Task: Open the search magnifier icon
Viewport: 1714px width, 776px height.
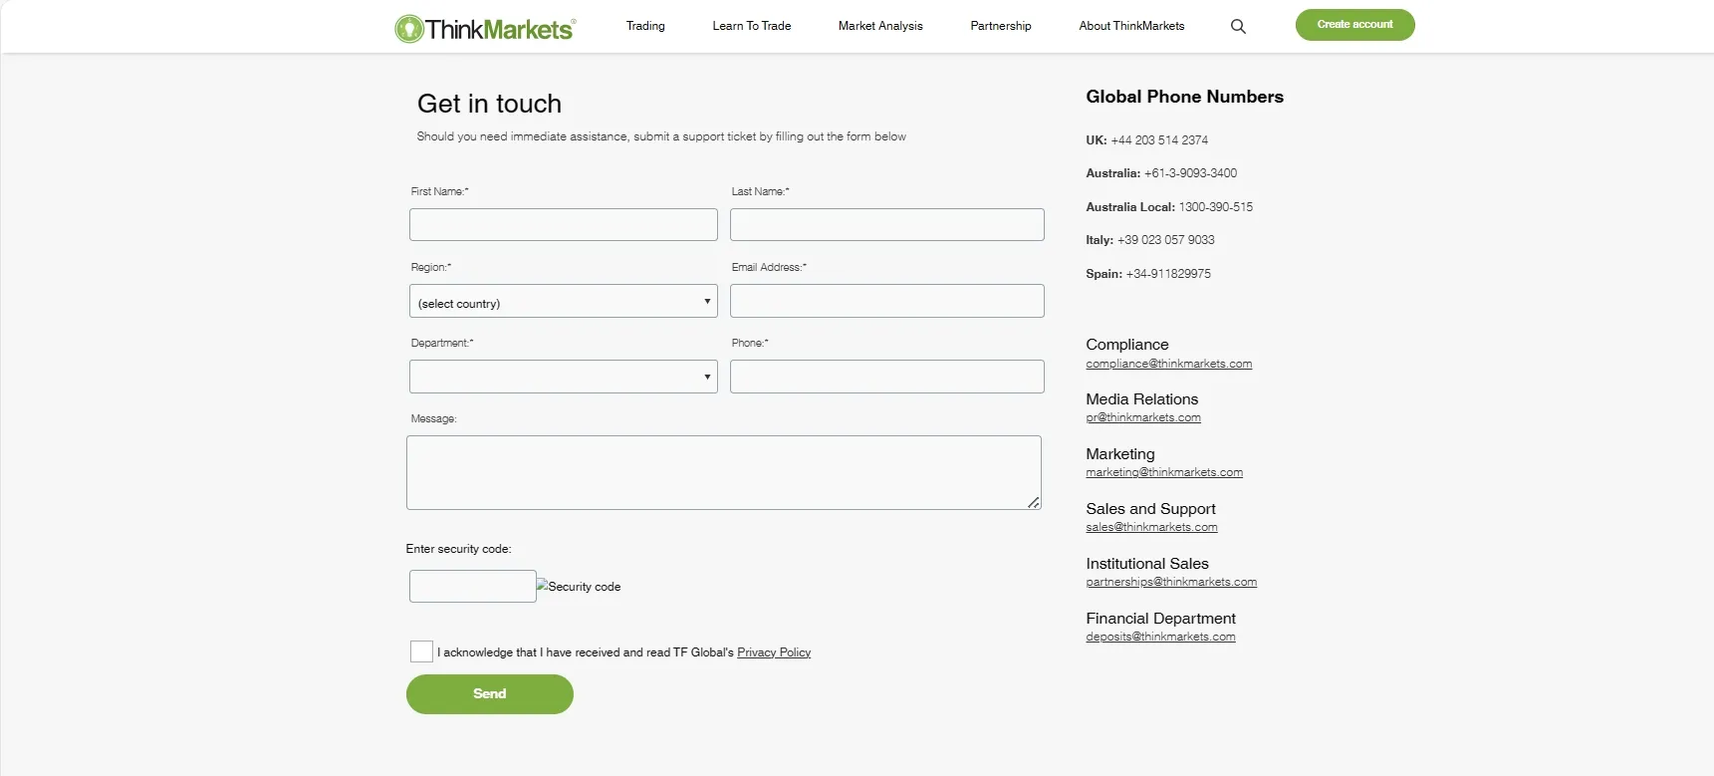Action: [x=1238, y=27]
